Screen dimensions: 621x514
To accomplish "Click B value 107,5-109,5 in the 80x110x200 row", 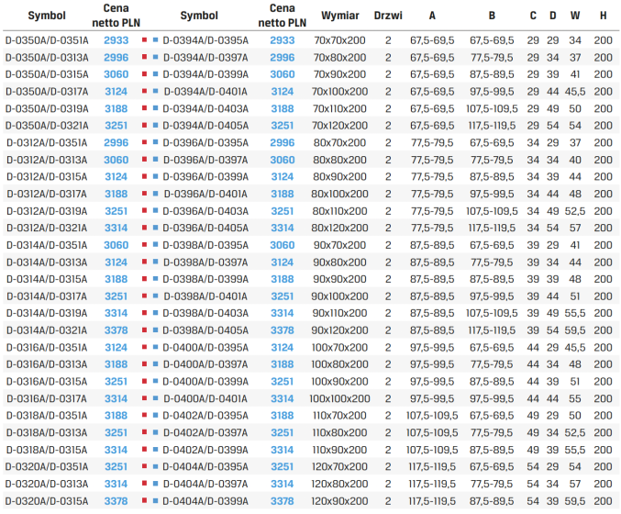I will pos(492,211).
